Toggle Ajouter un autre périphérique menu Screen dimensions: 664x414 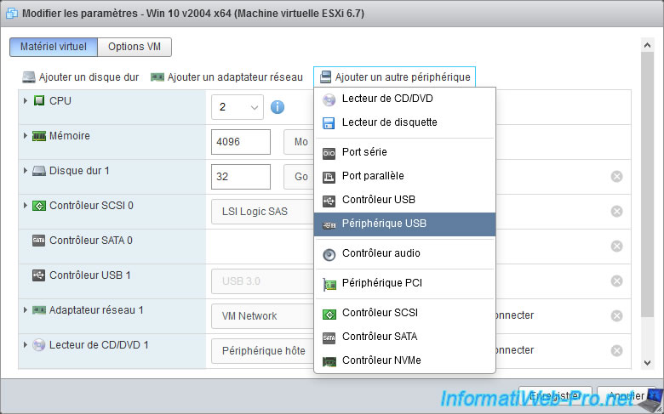pos(394,77)
